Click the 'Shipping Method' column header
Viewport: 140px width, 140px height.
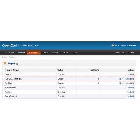(12, 70)
